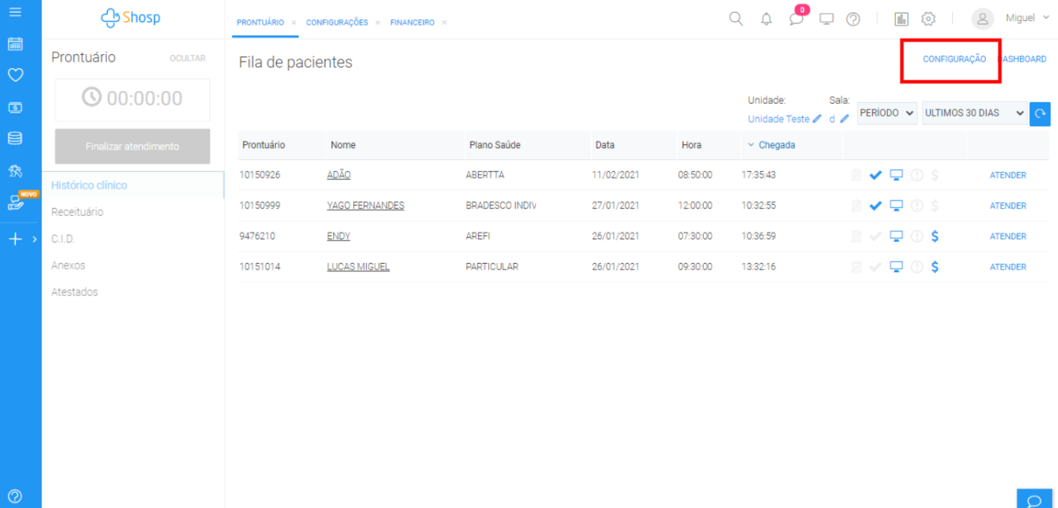The width and height of the screenshot is (1058, 508).
Task: Toggle the checkmark for ENDY's row
Action: (875, 236)
